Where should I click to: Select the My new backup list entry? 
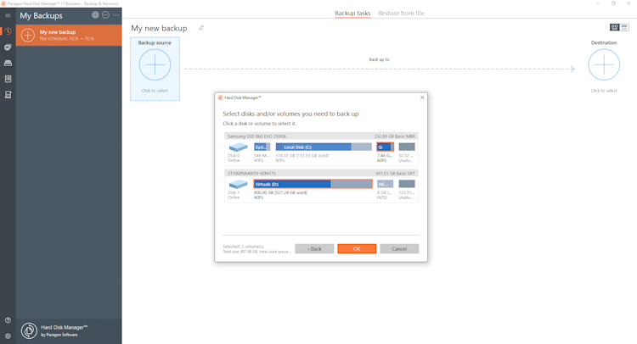pos(69,36)
